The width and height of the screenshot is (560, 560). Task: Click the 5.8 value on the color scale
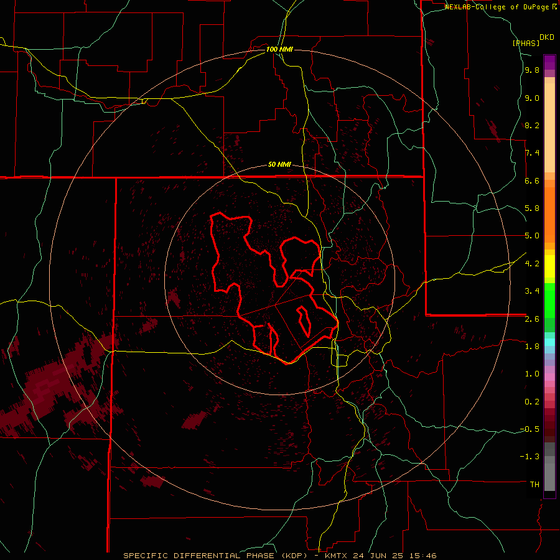[x=532, y=208]
